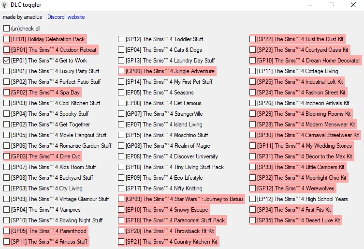The width and height of the screenshot is (364, 249).
Task: Enable GP06 Jungle Adventure checkbox
Action: [x=121, y=71]
